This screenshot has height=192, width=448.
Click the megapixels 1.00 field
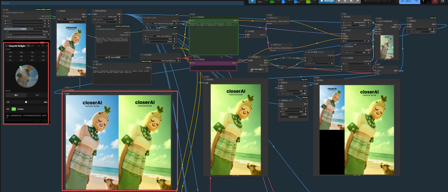click(107, 19)
